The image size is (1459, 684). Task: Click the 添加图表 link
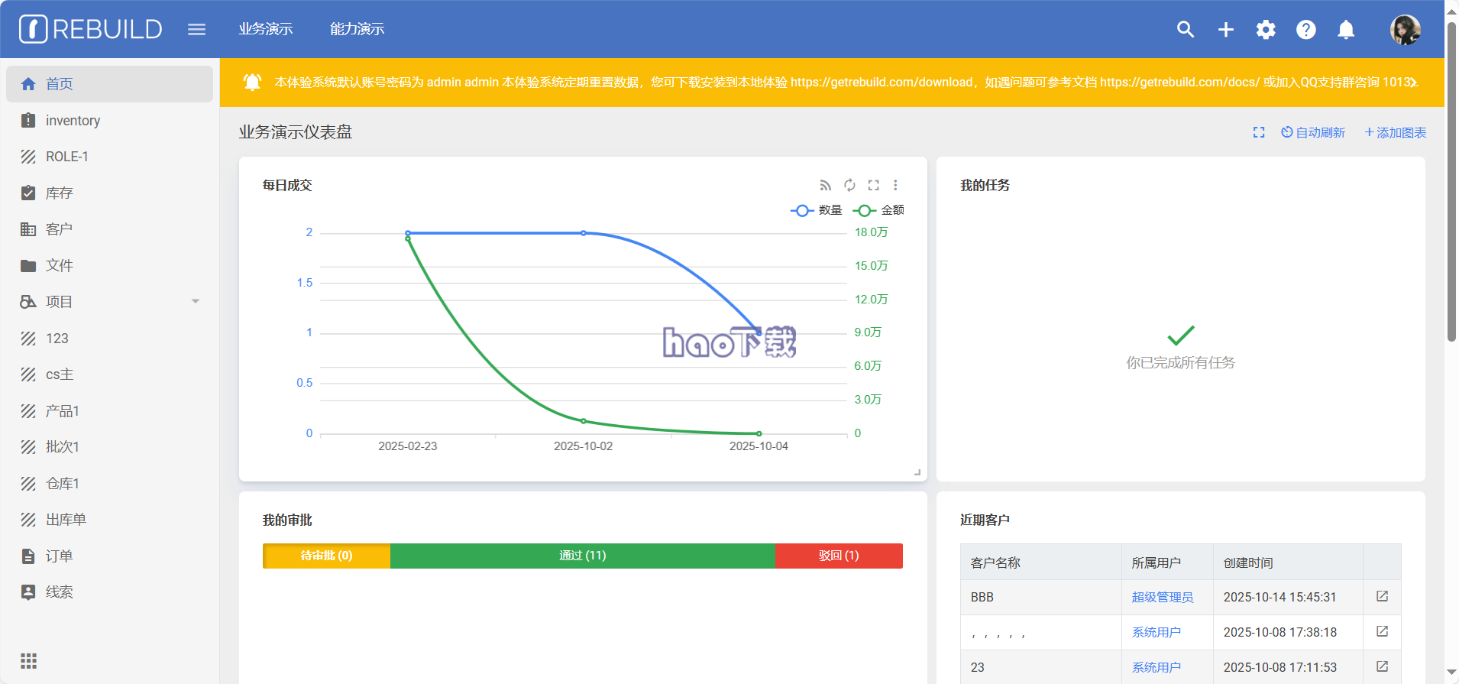(x=1396, y=132)
